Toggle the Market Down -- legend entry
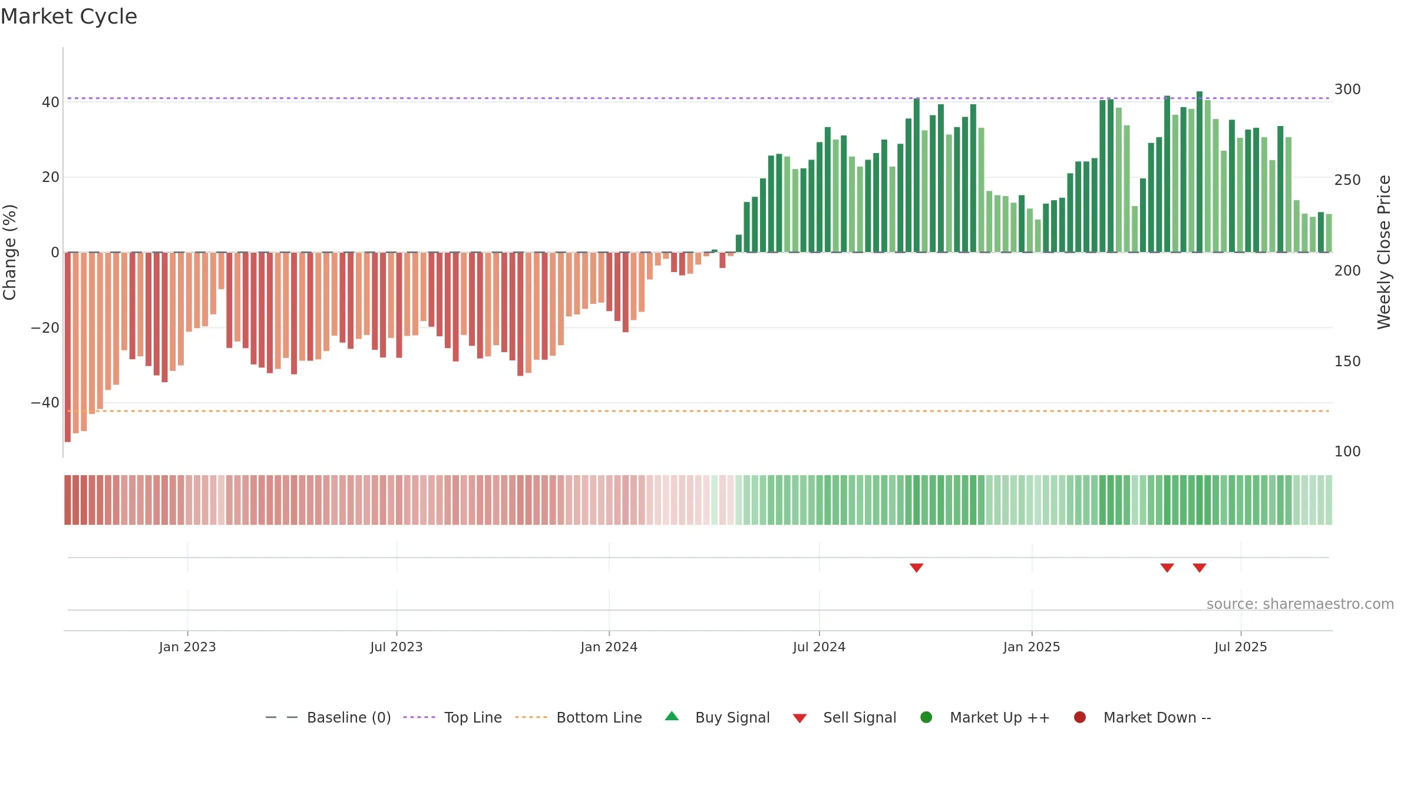Screen dimensions: 1414x795 click(1142, 717)
